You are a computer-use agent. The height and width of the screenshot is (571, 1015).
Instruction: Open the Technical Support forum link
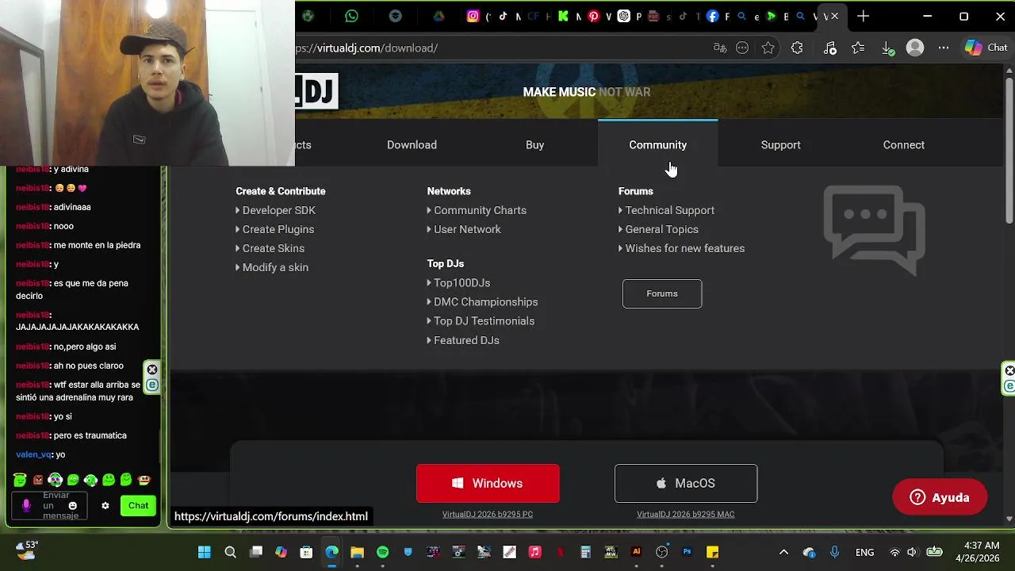tap(668, 210)
